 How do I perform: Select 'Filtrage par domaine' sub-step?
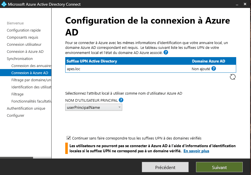click(31, 80)
